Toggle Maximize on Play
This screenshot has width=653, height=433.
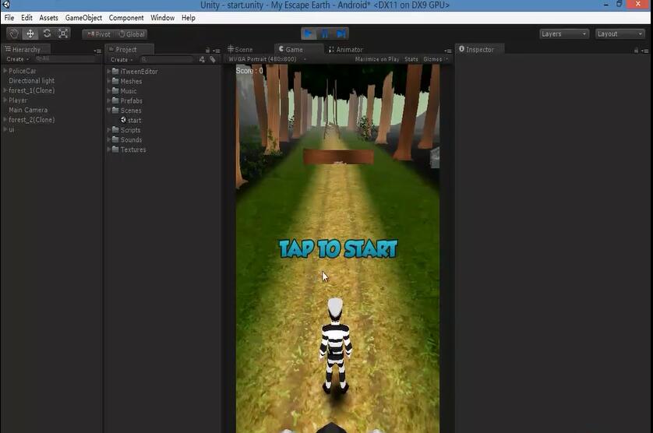[376, 59]
